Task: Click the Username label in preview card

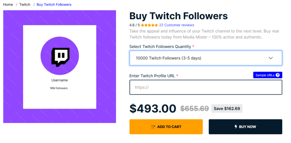Action: [60, 80]
